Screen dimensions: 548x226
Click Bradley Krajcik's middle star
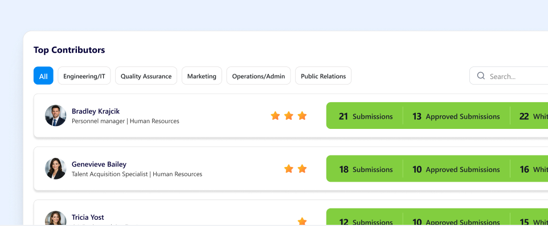[289, 116]
